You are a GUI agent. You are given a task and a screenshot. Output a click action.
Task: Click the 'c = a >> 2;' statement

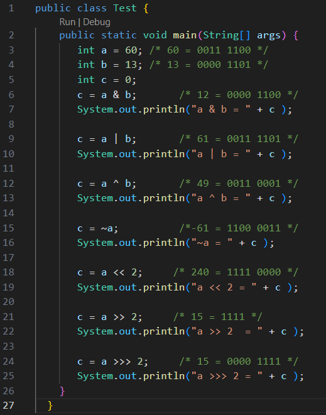point(110,317)
